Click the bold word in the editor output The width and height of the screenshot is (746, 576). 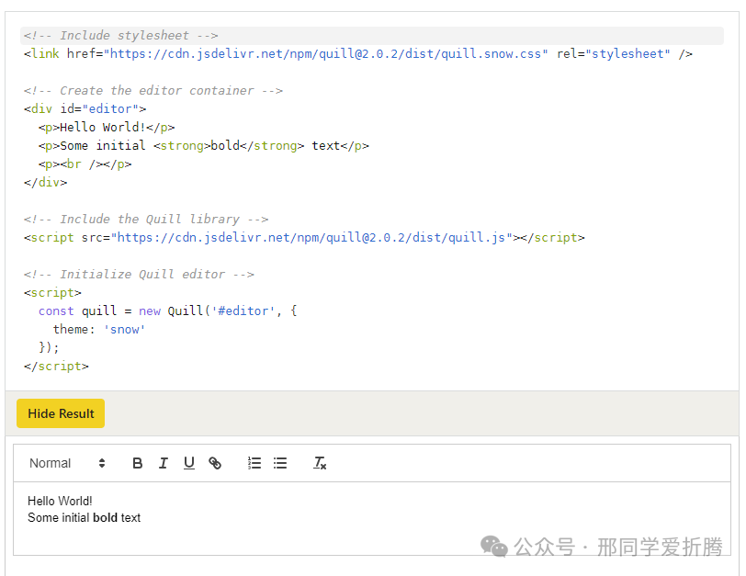105,517
